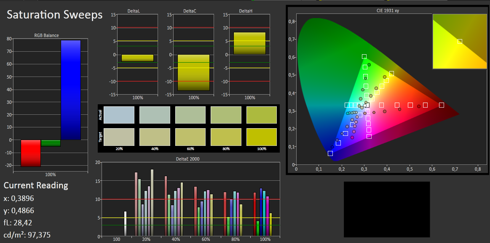Click the x: 0,3896 reading

[19, 198]
